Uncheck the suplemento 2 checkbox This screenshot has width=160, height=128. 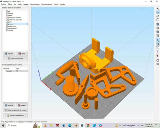(x=7, y=28)
